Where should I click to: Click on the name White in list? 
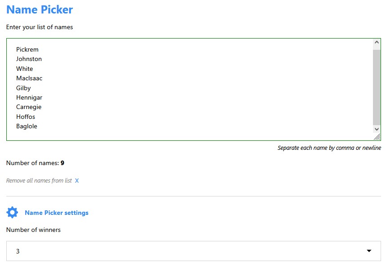pos(25,69)
